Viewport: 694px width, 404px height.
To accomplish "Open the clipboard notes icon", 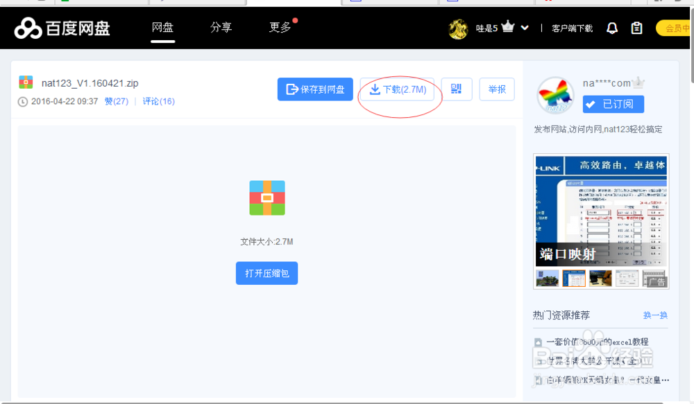I will [637, 28].
